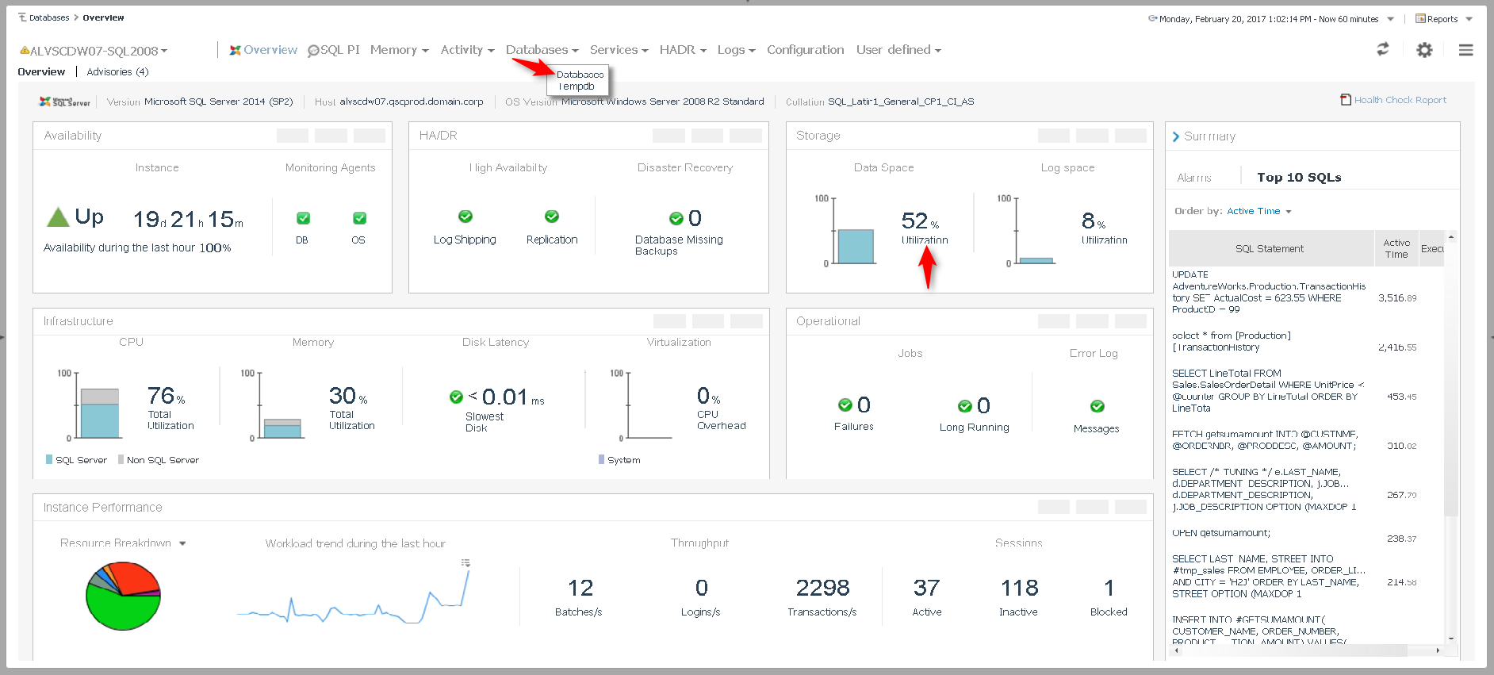Click the Resource Breakdown pie chart
1494x675 pixels.
pyautogui.click(x=123, y=596)
